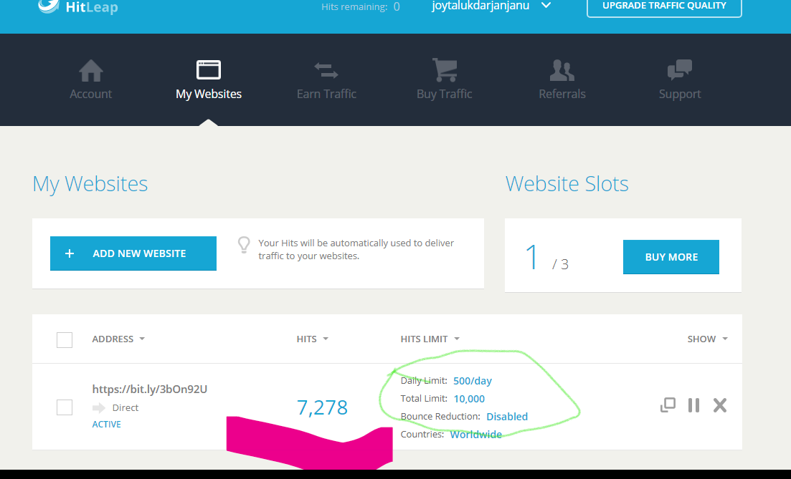Screen dimensions: 791x479
Task: Enable Bounce Reduction for the website
Action: click(x=507, y=416)
